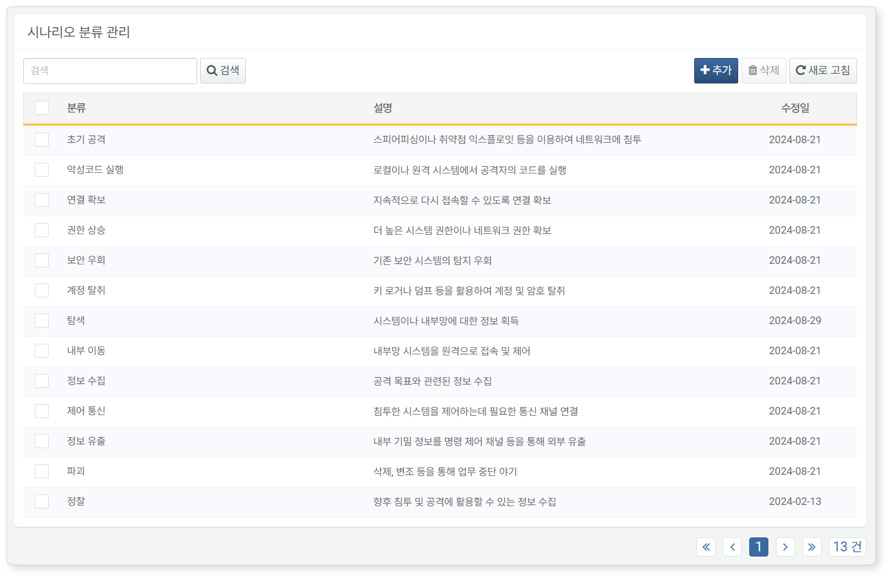Select the 정보 유출 category name

click(x=86, y=441)
